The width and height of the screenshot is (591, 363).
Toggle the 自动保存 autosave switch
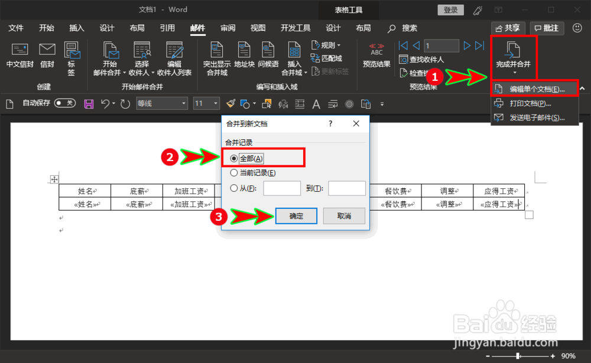65,103
